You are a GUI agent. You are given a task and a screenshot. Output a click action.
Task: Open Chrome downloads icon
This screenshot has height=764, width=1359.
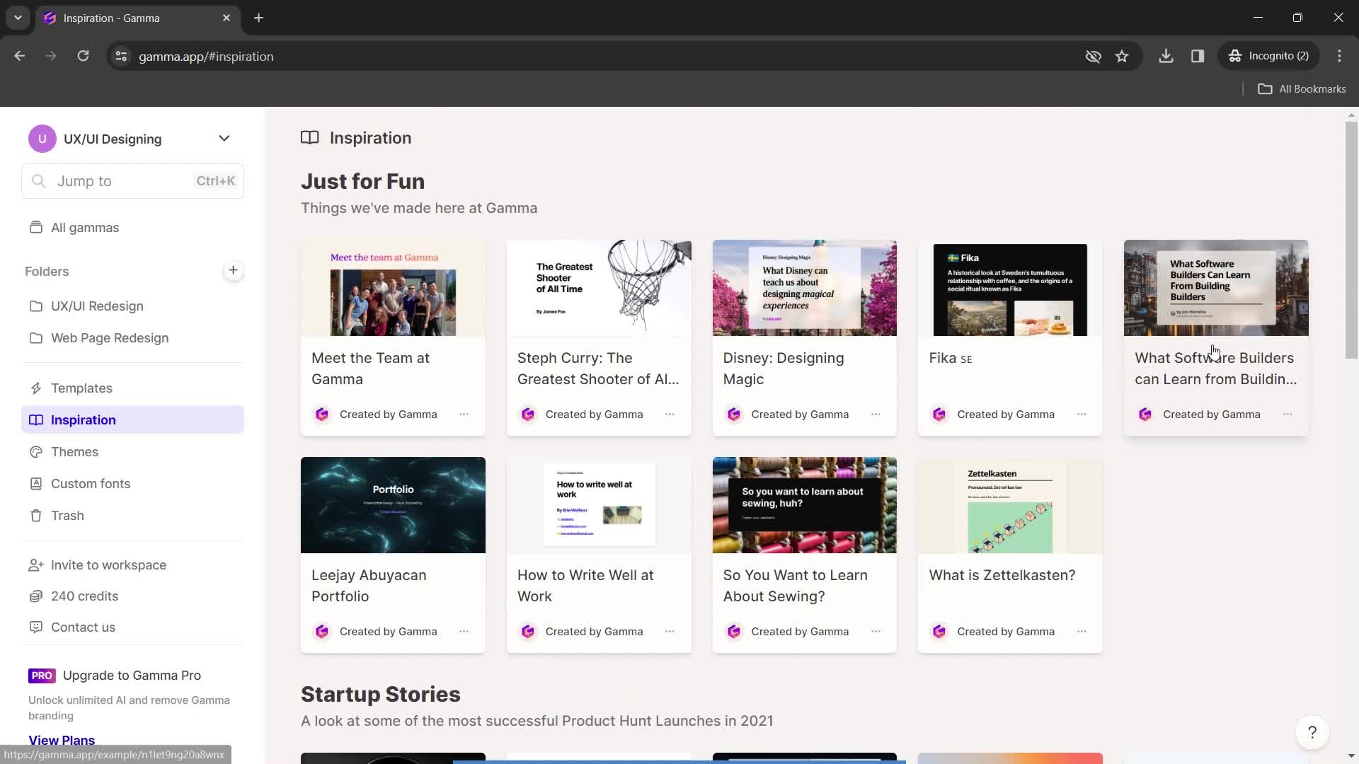(1166, 57)
